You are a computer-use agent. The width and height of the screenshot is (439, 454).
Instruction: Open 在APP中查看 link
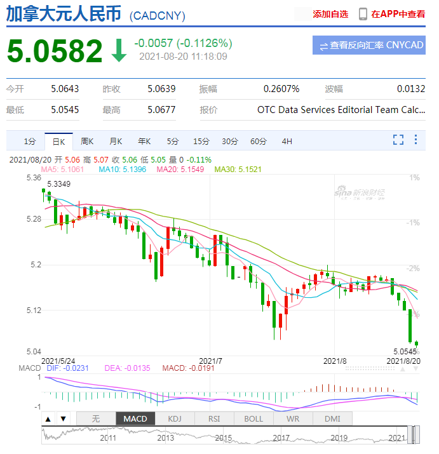[398, 14]
